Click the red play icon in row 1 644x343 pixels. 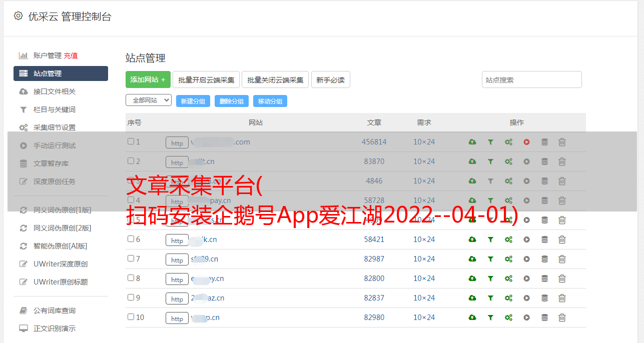pyautogui.click(x=526, y=142)
